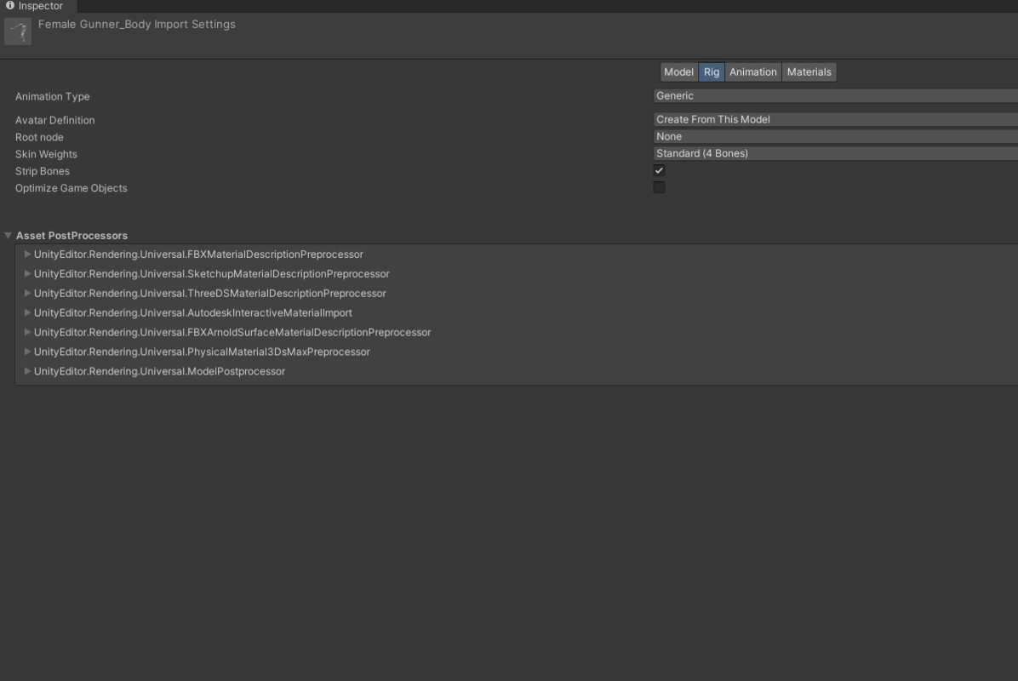This screenshot has height=681, width=1018.
Task: Open the Materials tab
Action: pyautogui.click(x=809, y=72)
